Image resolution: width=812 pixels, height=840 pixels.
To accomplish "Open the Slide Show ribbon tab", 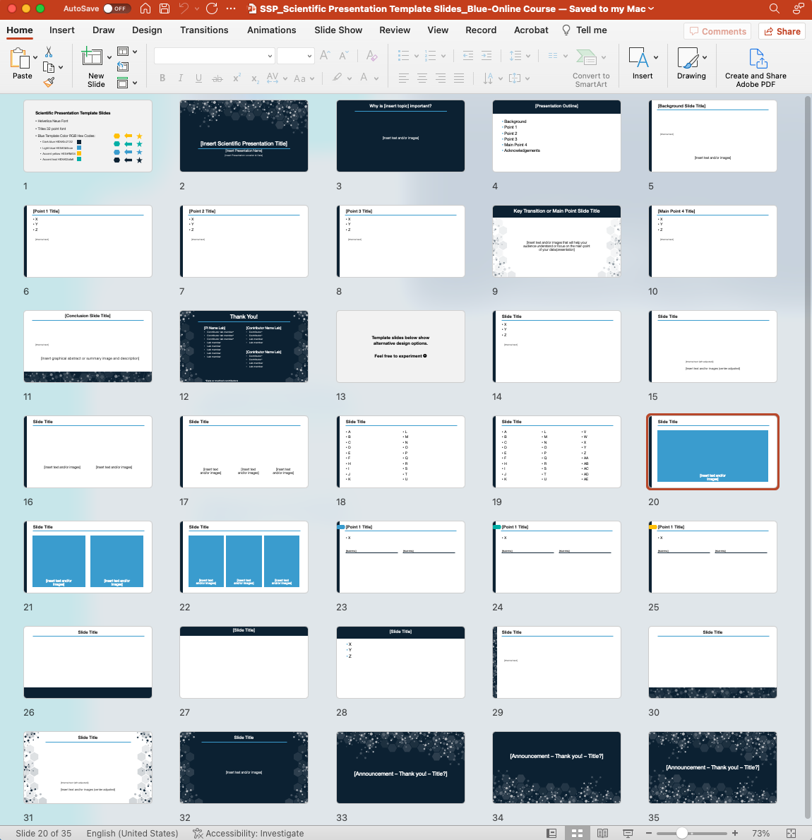I will coord(338,30).
